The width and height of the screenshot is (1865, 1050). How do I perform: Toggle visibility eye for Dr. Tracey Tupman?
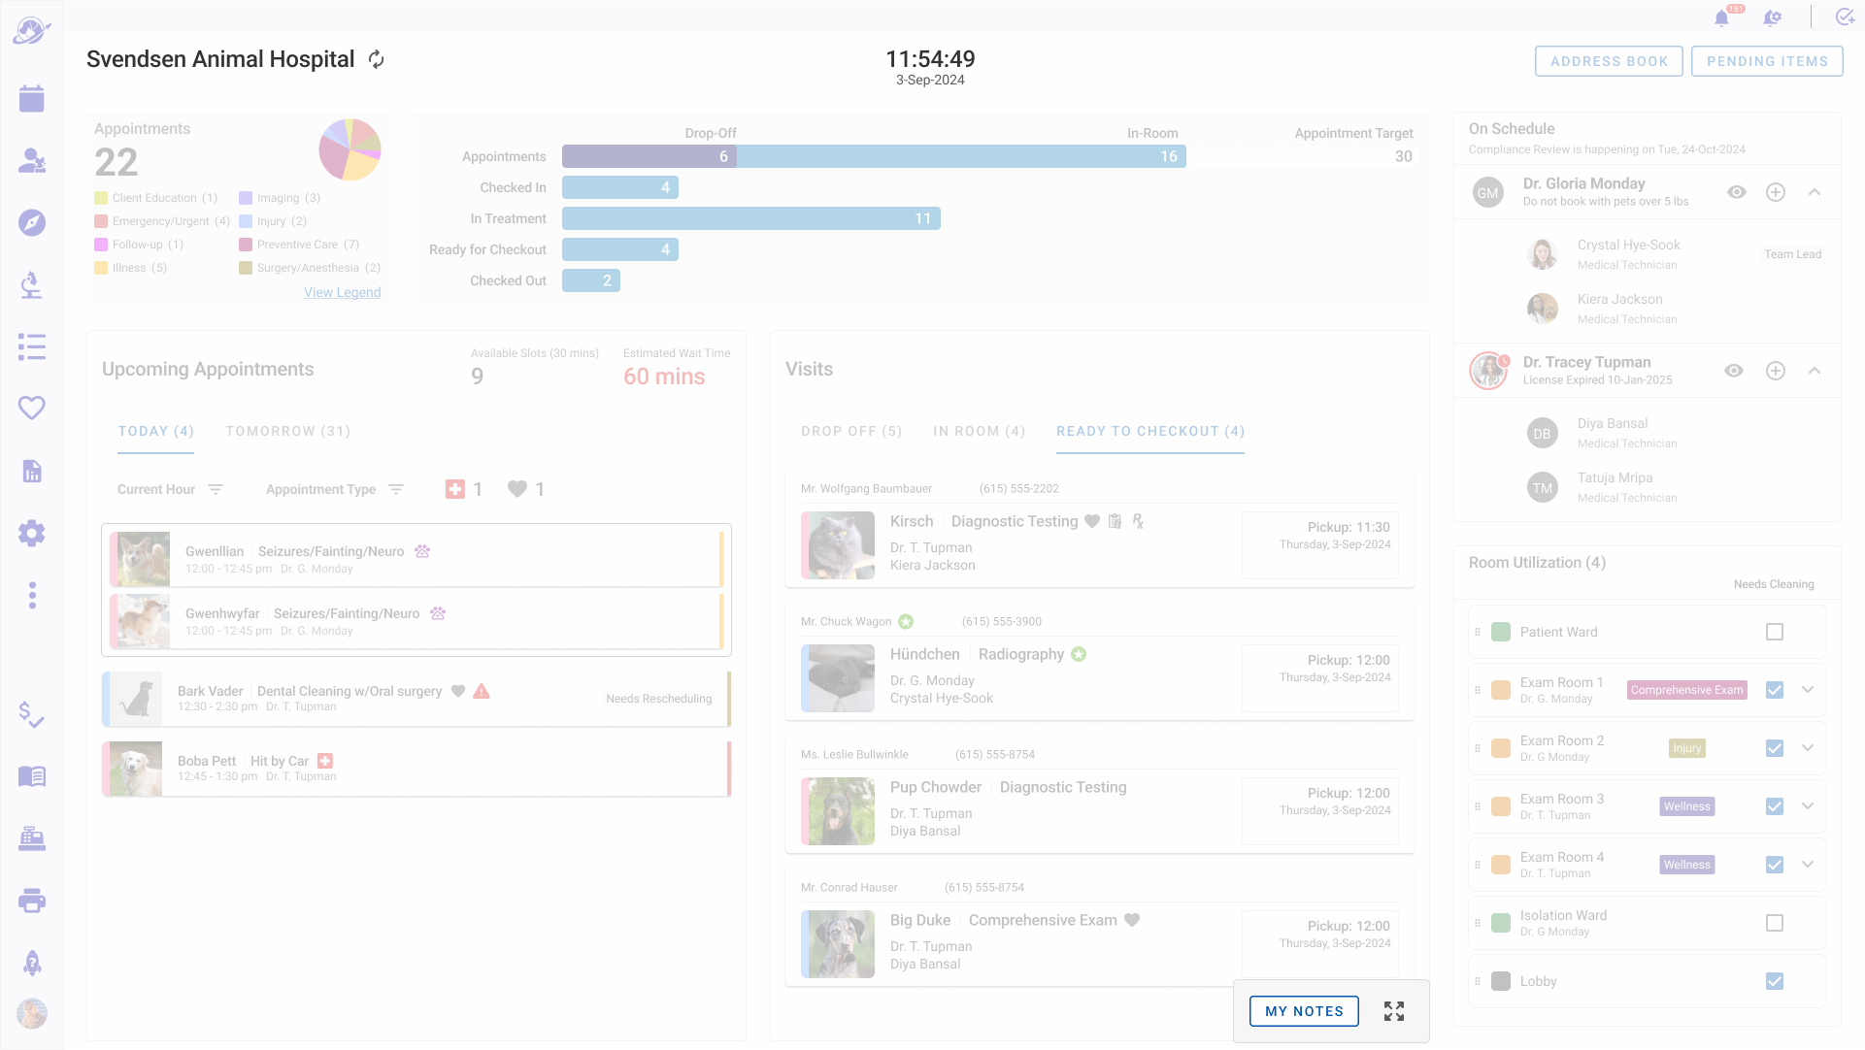pos(1734,371)
